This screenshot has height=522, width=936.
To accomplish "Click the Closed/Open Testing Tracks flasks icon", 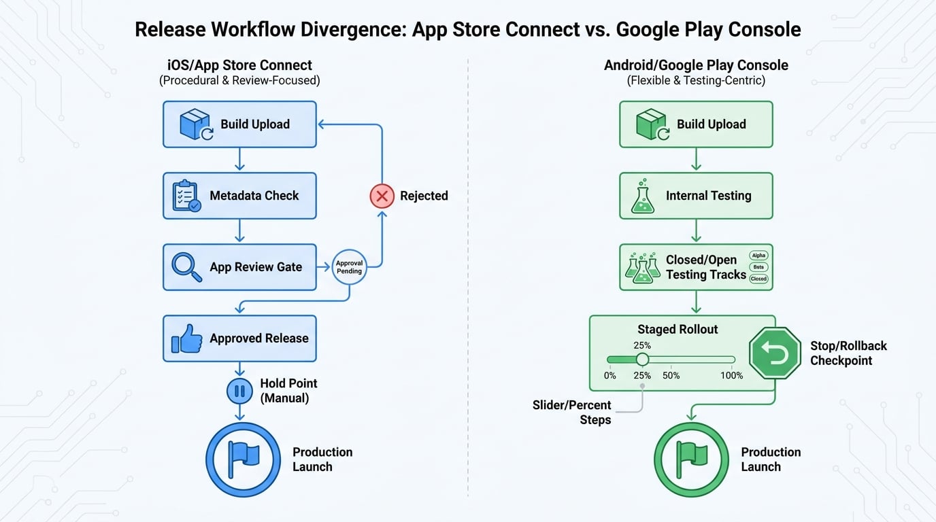I will (642, 267).
